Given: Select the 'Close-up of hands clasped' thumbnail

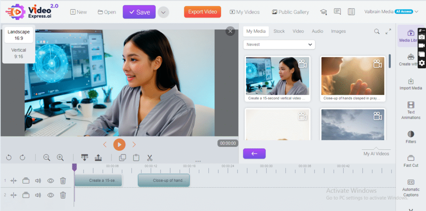Looking at the screenshot, I should pyautogui.click(x=353, y=79).
